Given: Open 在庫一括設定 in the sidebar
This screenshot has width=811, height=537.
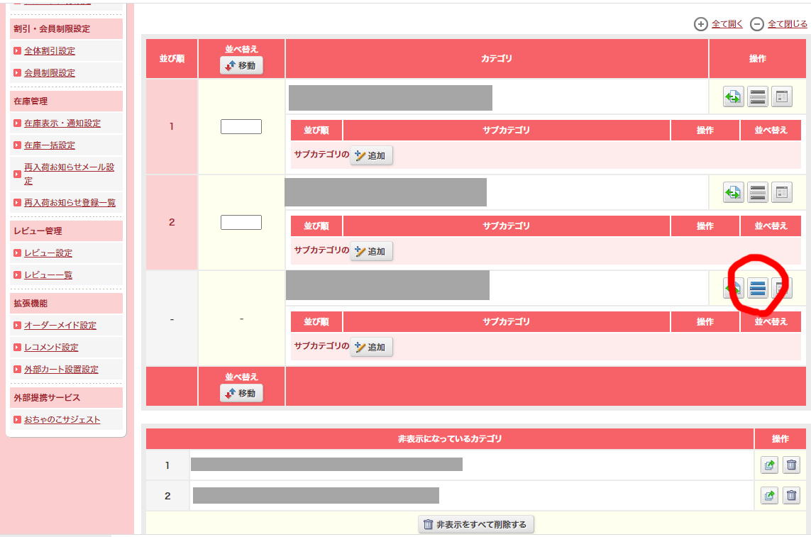Looking at the screenshot, I should (50, 145).
